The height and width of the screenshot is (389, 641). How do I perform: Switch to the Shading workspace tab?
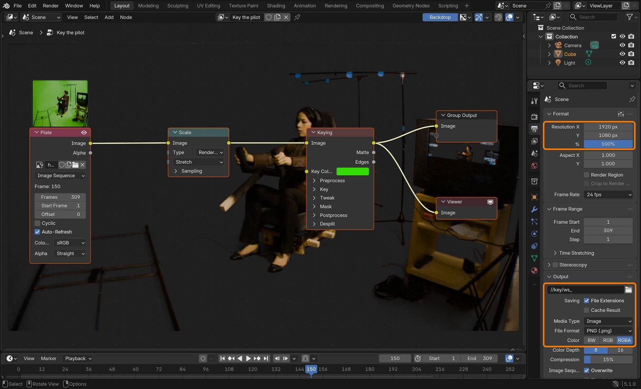coord(276,6)
